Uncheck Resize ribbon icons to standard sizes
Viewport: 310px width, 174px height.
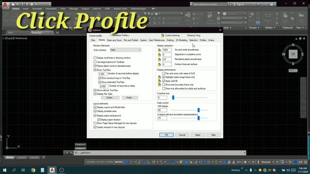(95, 66)
